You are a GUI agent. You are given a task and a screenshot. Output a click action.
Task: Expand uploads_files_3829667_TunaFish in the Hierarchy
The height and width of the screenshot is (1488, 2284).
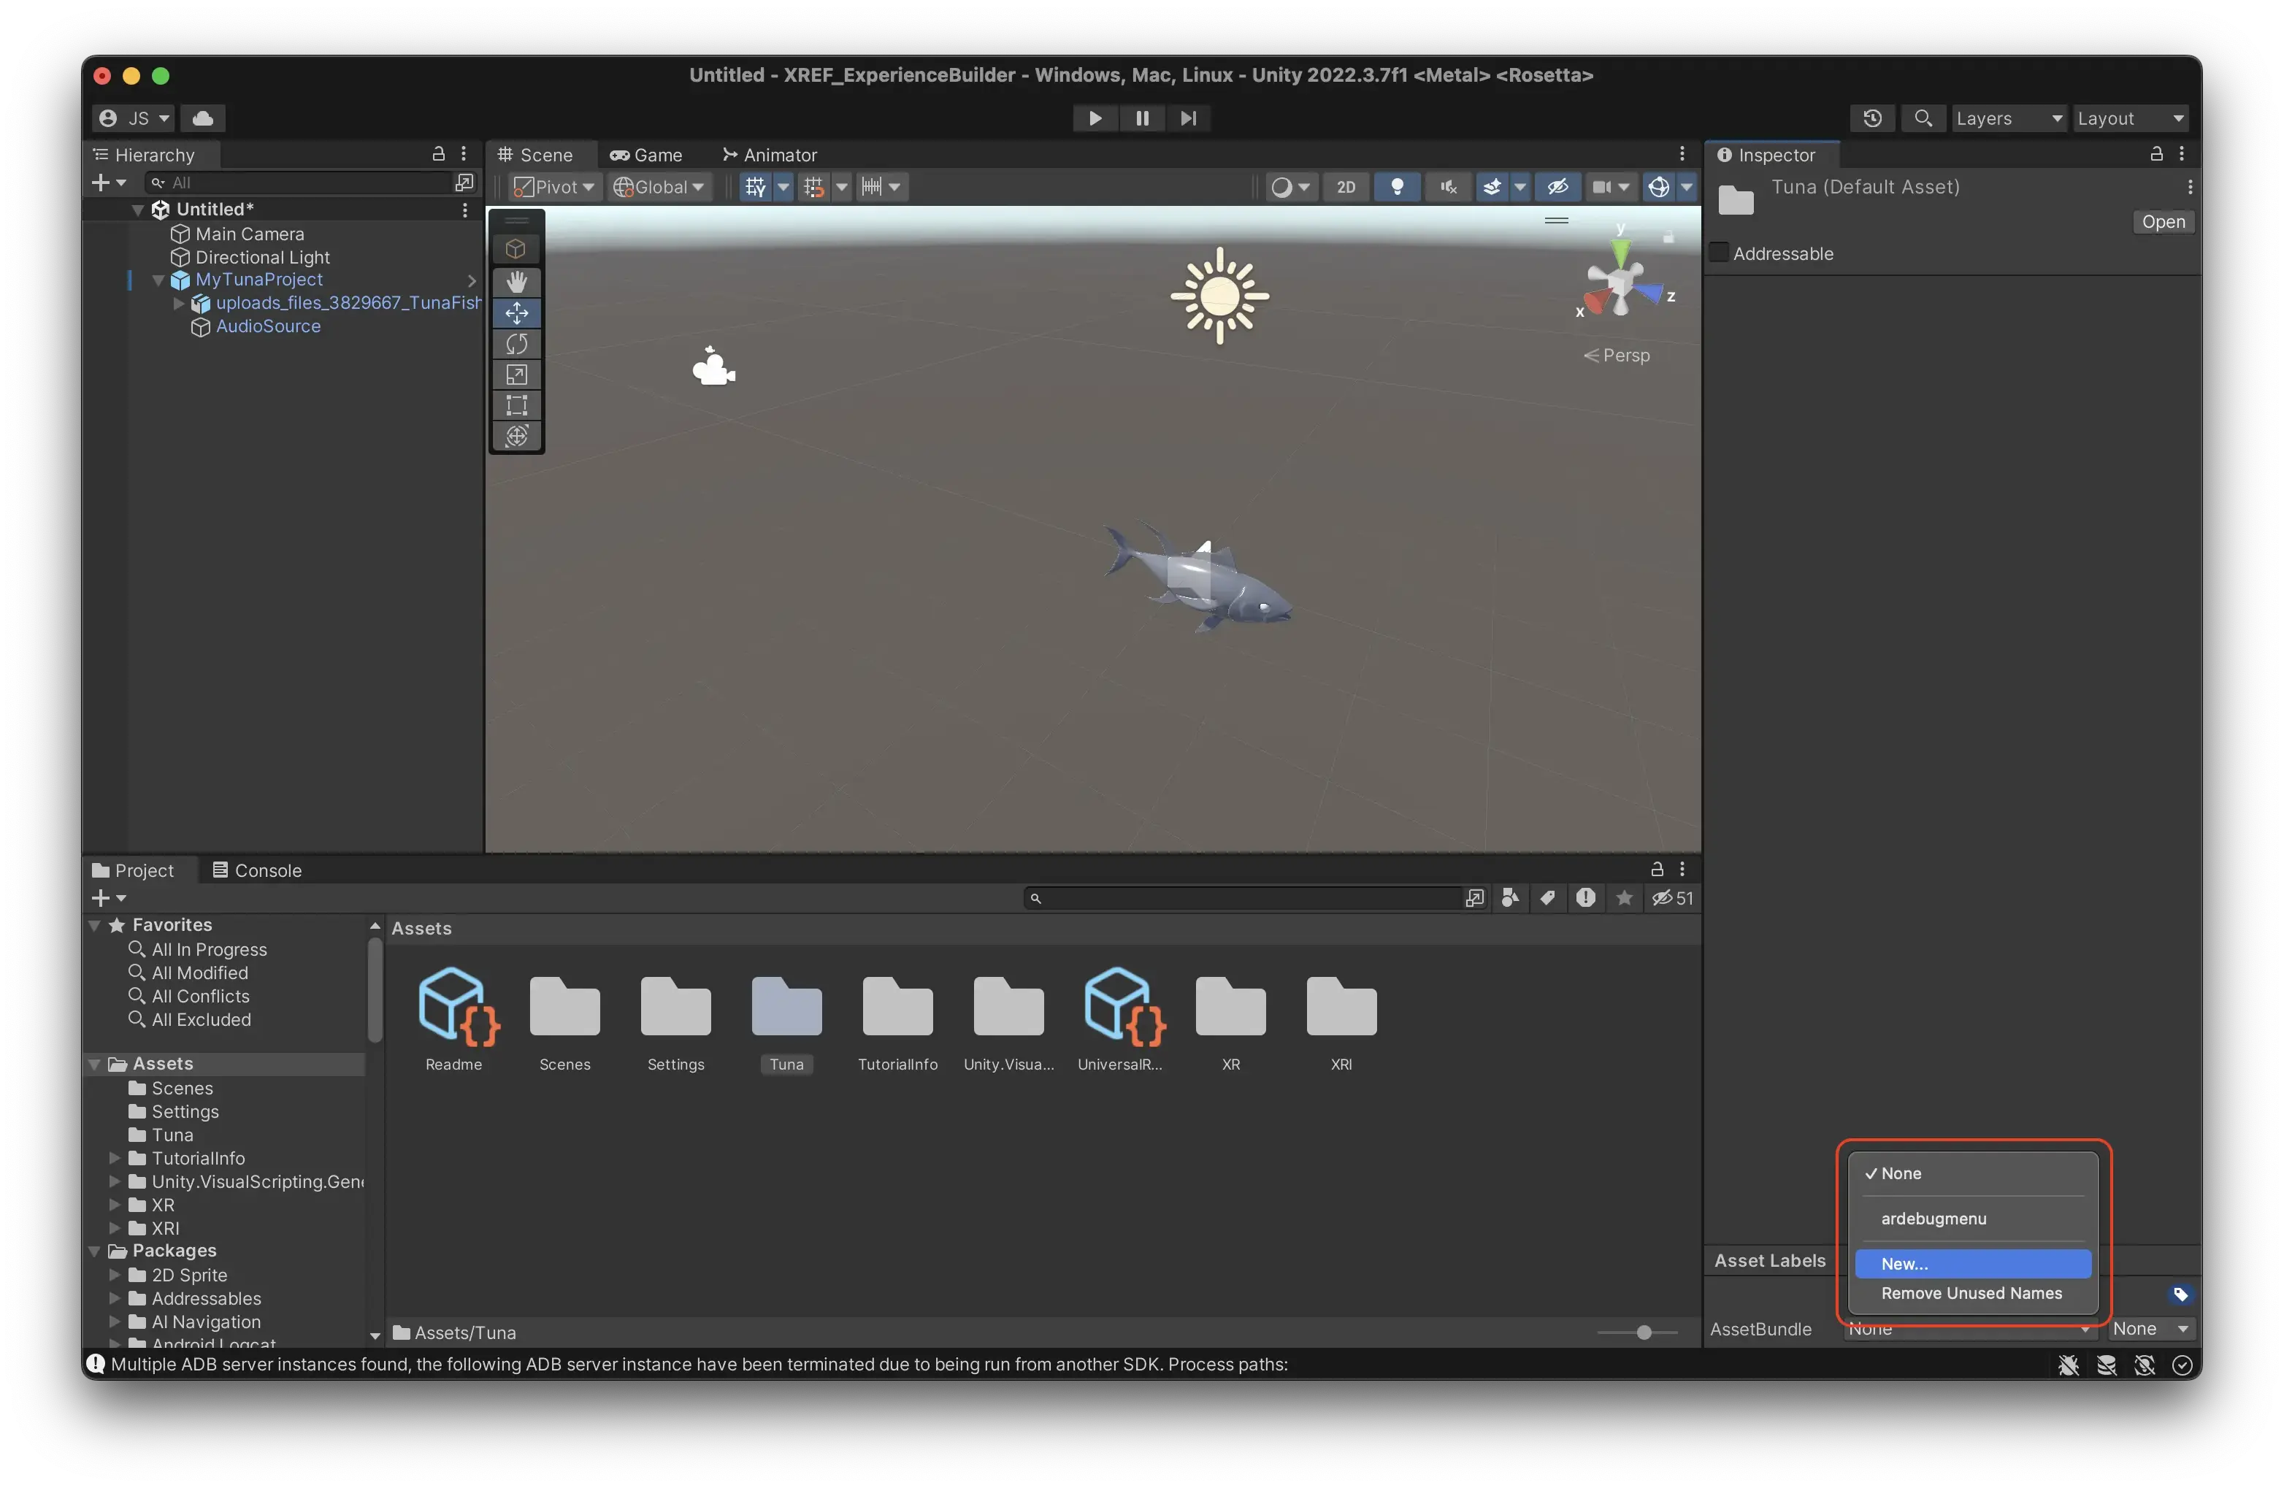coord(178,303)
